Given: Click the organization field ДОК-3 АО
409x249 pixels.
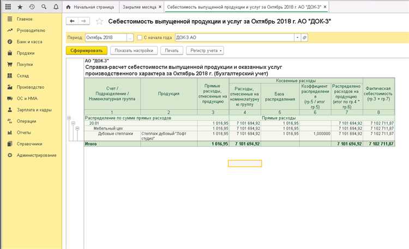Looking at the screenshot, I should pyautogui.click(x=234, y=38).
